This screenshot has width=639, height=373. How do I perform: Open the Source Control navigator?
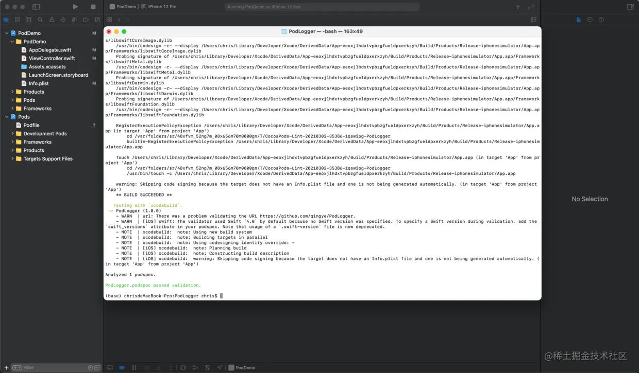[x=18, y=20]
